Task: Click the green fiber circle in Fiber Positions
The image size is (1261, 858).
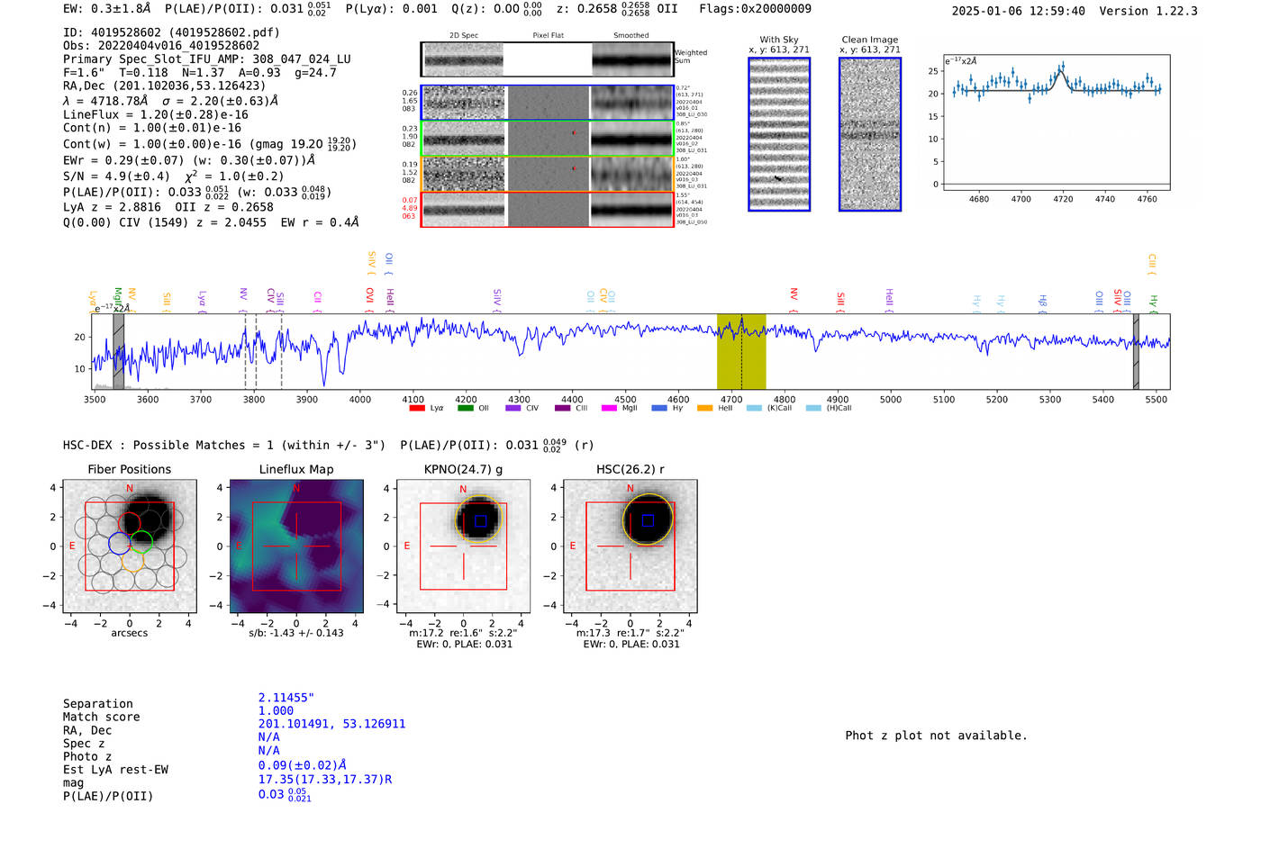Action: pos(141,542)
